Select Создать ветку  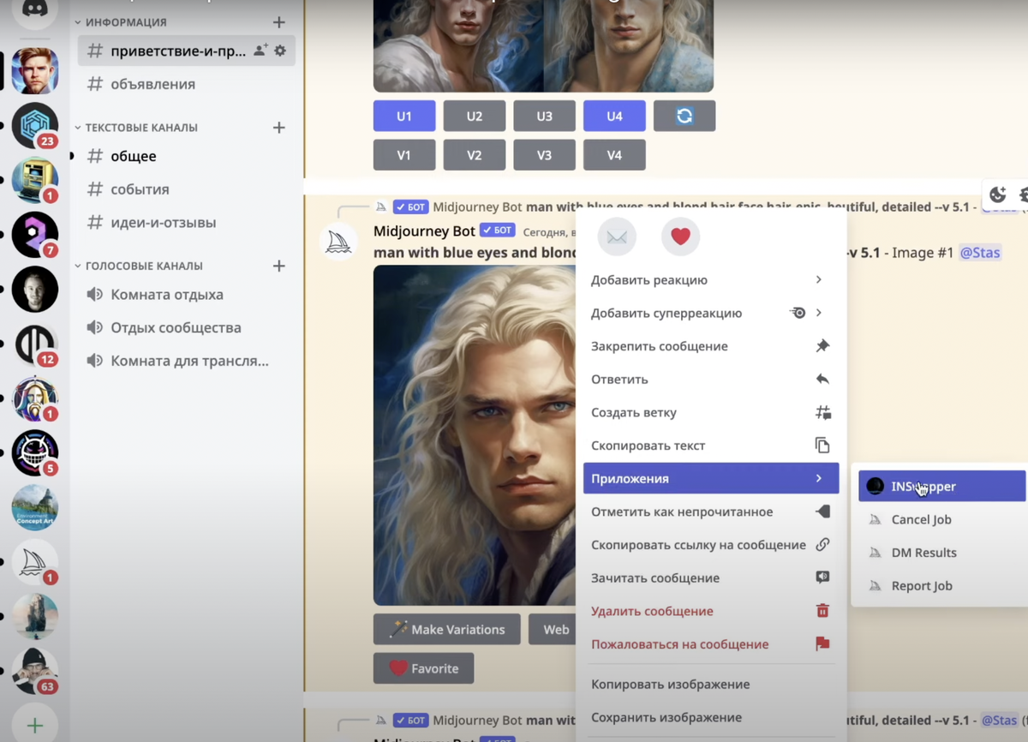click(x=711, y=412)
